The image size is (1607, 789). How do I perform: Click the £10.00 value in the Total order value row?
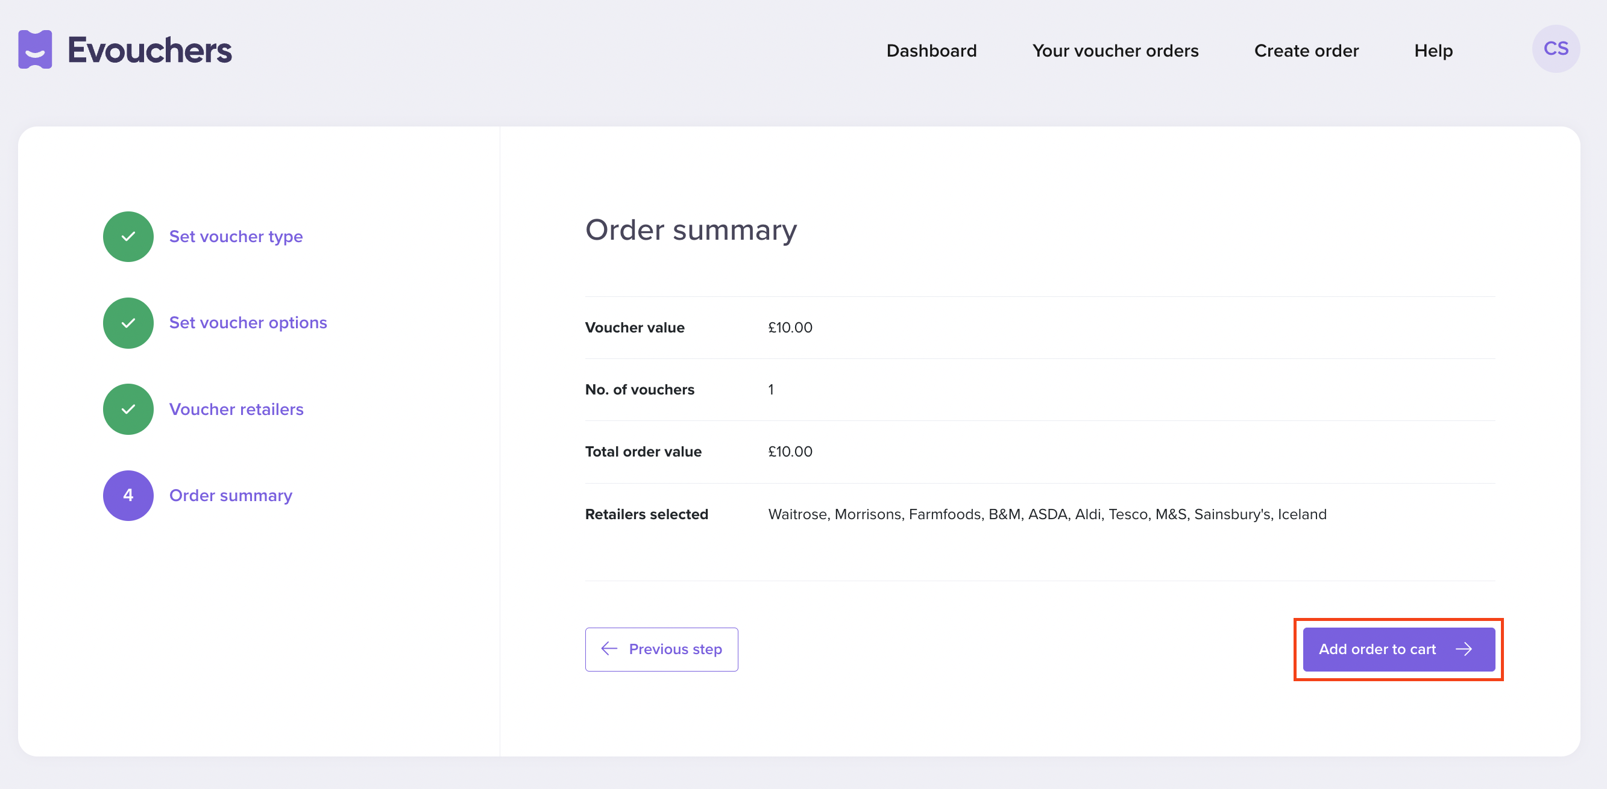tap(790, 452)
